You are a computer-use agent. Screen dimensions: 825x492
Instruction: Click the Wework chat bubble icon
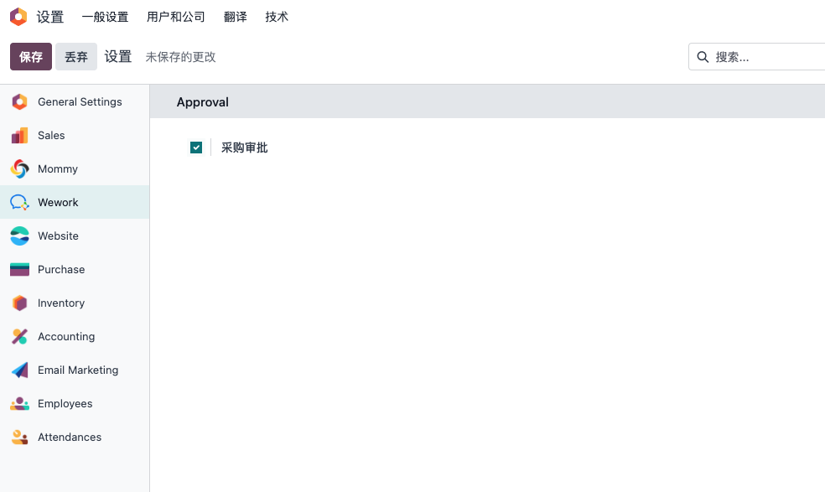click(19, 203)
